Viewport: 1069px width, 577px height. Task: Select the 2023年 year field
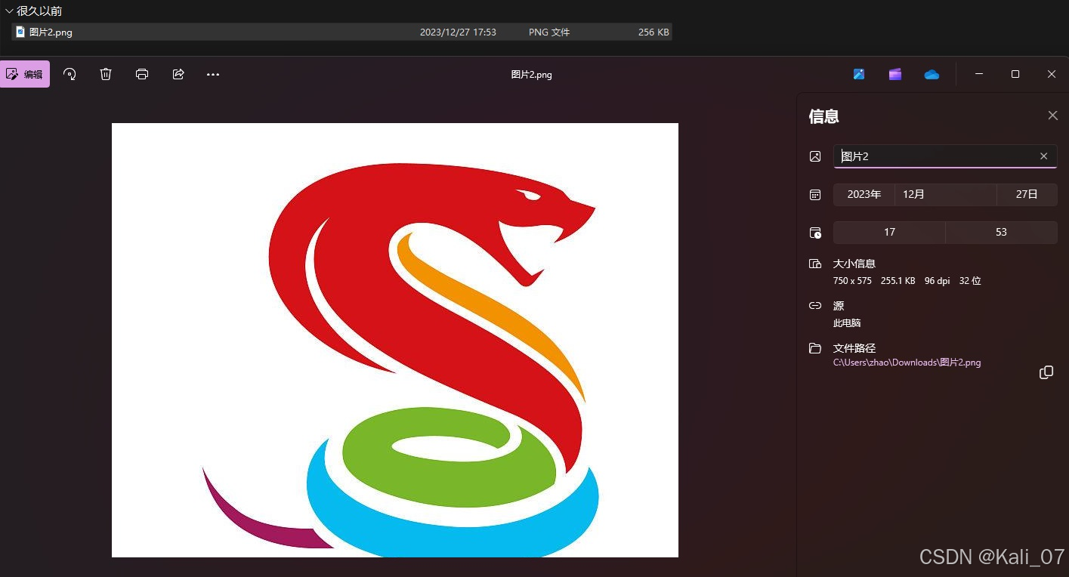864,194
